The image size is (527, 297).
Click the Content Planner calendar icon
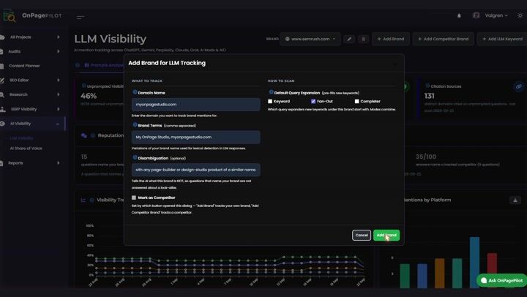pyautogui.click(x=1, y=66)
